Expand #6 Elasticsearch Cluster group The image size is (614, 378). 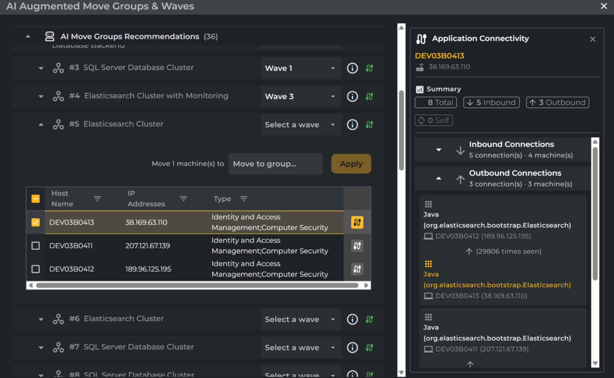click(x=41, y=319)
